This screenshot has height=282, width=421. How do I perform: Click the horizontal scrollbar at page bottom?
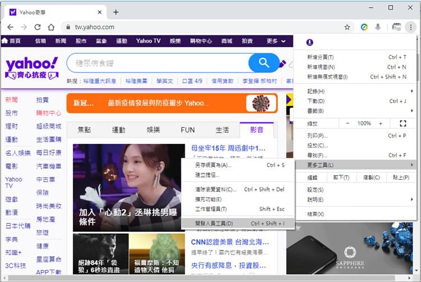click(202, 278)
